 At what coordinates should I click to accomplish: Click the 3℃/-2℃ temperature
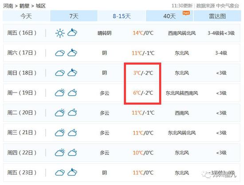pos(143,73)
